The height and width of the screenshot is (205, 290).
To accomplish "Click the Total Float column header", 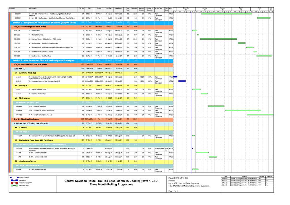I will pyautogui.click(x=127, y=9).
